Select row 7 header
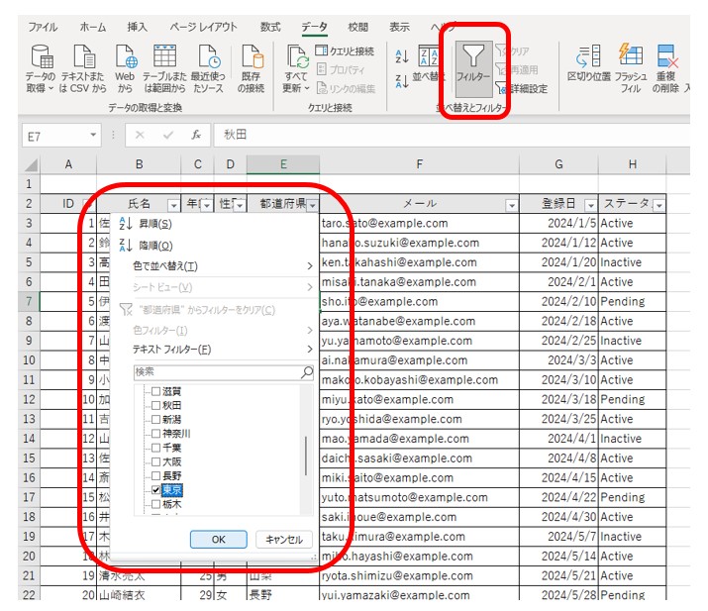 [29, 301]
